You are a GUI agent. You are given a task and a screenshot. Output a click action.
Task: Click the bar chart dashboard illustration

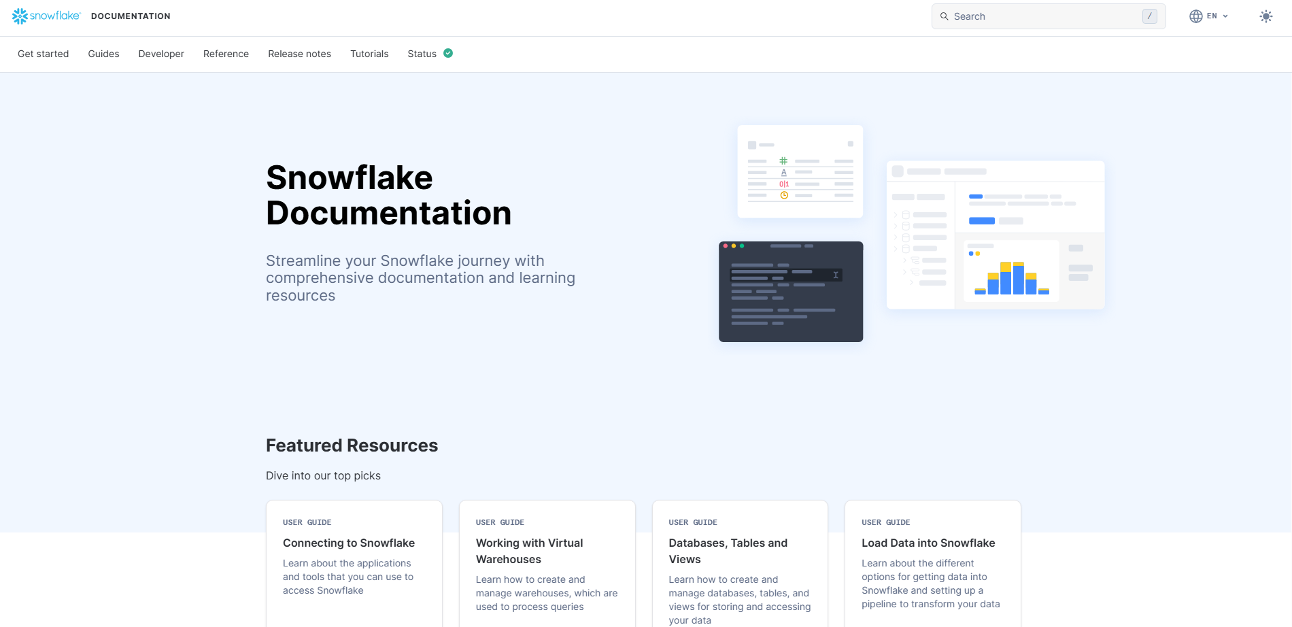pyautogui.click(x=996, y=235)
